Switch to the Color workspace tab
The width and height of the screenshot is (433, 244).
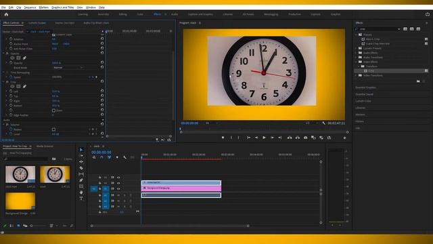point(140,14)
